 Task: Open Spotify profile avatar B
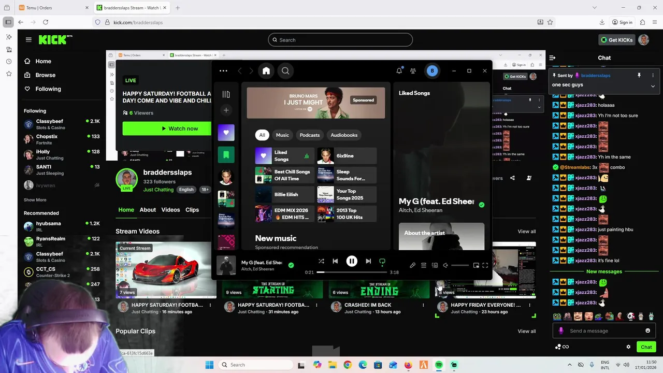[433, 71]
